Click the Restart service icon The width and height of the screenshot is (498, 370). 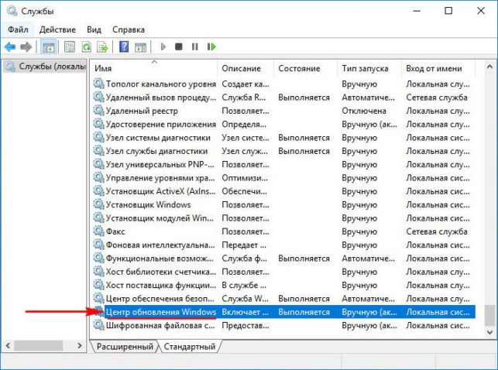(x=211, y=47)
